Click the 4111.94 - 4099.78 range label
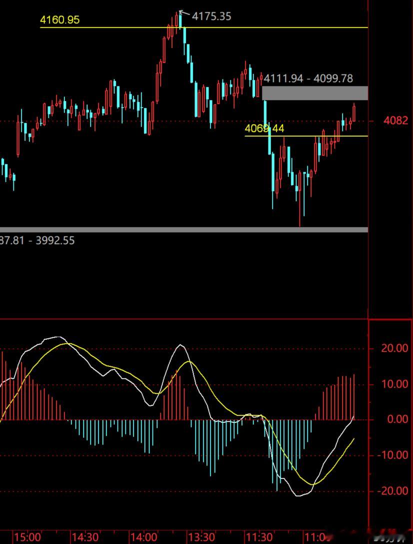 click(x=308, y=79)
